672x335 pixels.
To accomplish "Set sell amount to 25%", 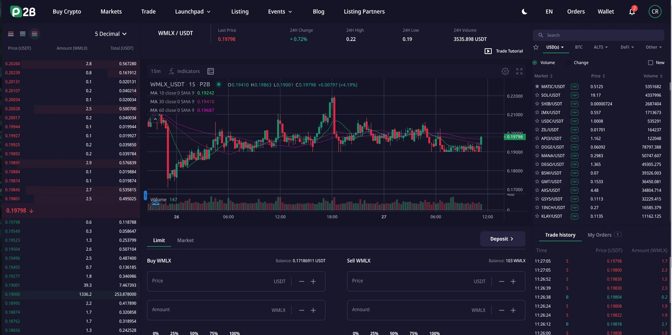I will coord(374,333).
